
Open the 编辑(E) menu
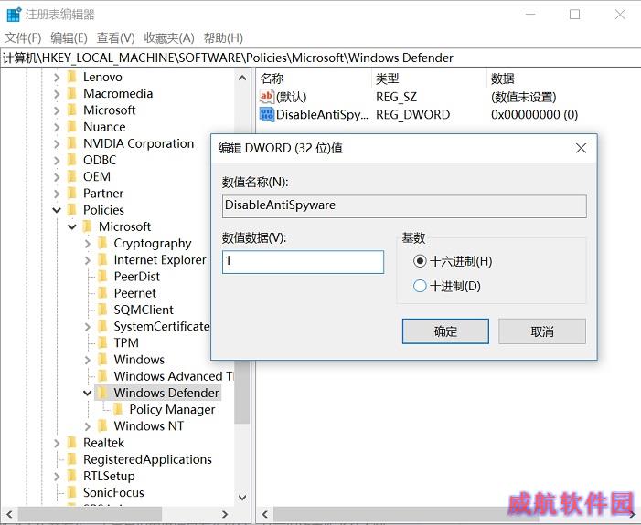pos(69,38)
